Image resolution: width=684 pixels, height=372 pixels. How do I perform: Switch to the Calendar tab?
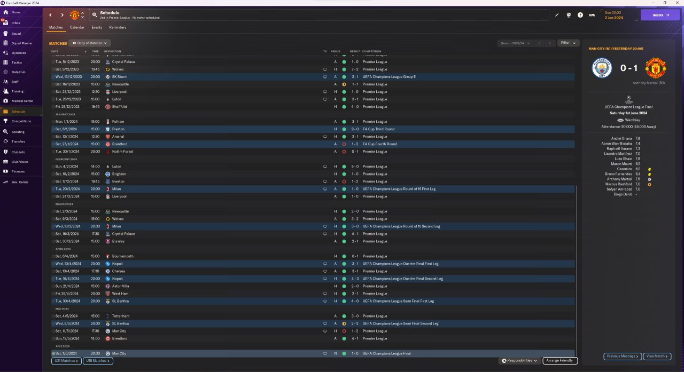[x=77, y=27]
